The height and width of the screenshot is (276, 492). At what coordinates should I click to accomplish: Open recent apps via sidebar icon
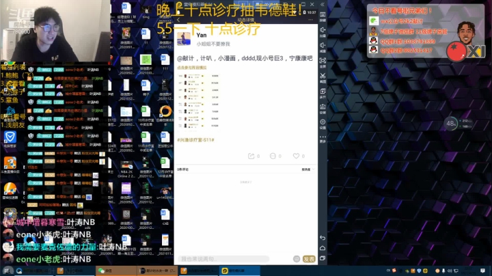tap(323, 258)
